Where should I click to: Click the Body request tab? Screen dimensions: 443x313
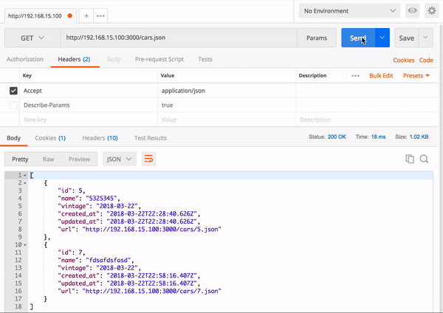click(114, 59)
